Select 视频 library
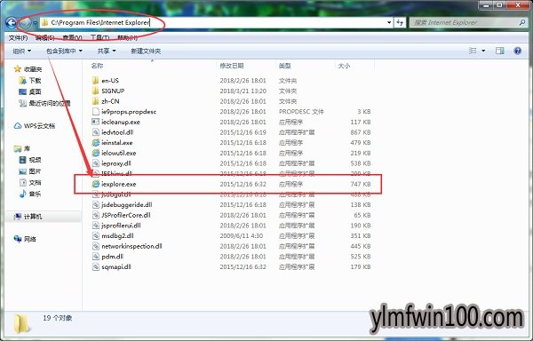This screenshot has height=341, width=533. tap(30, 160)
